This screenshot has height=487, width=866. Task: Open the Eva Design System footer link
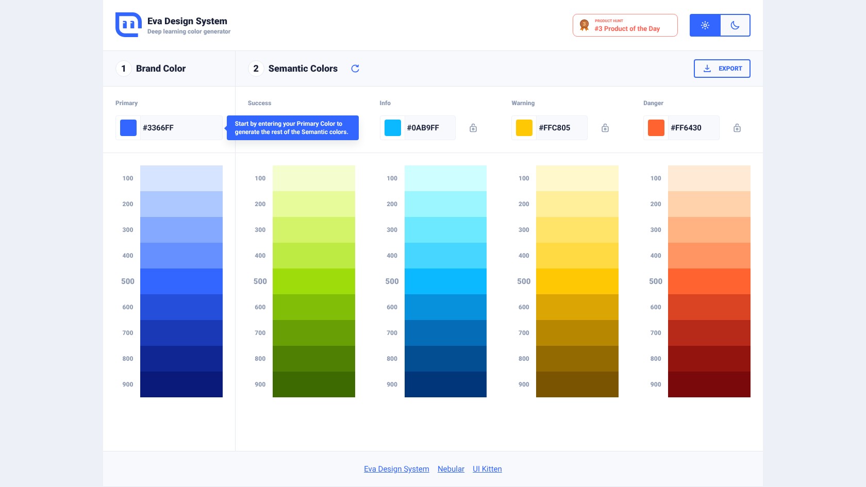tap(396, 469)
